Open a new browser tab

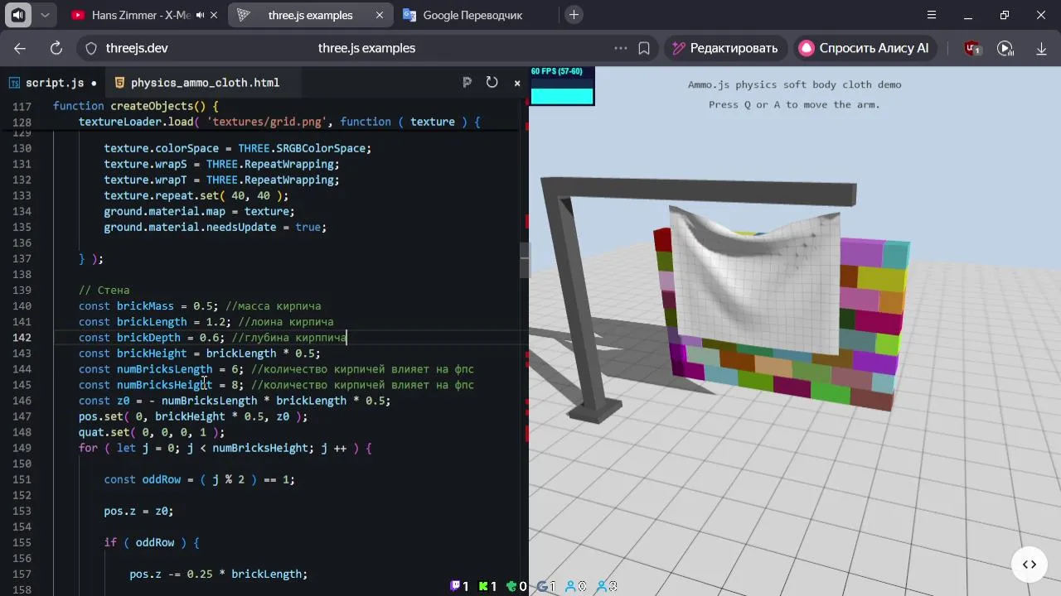tap(574, 15)
